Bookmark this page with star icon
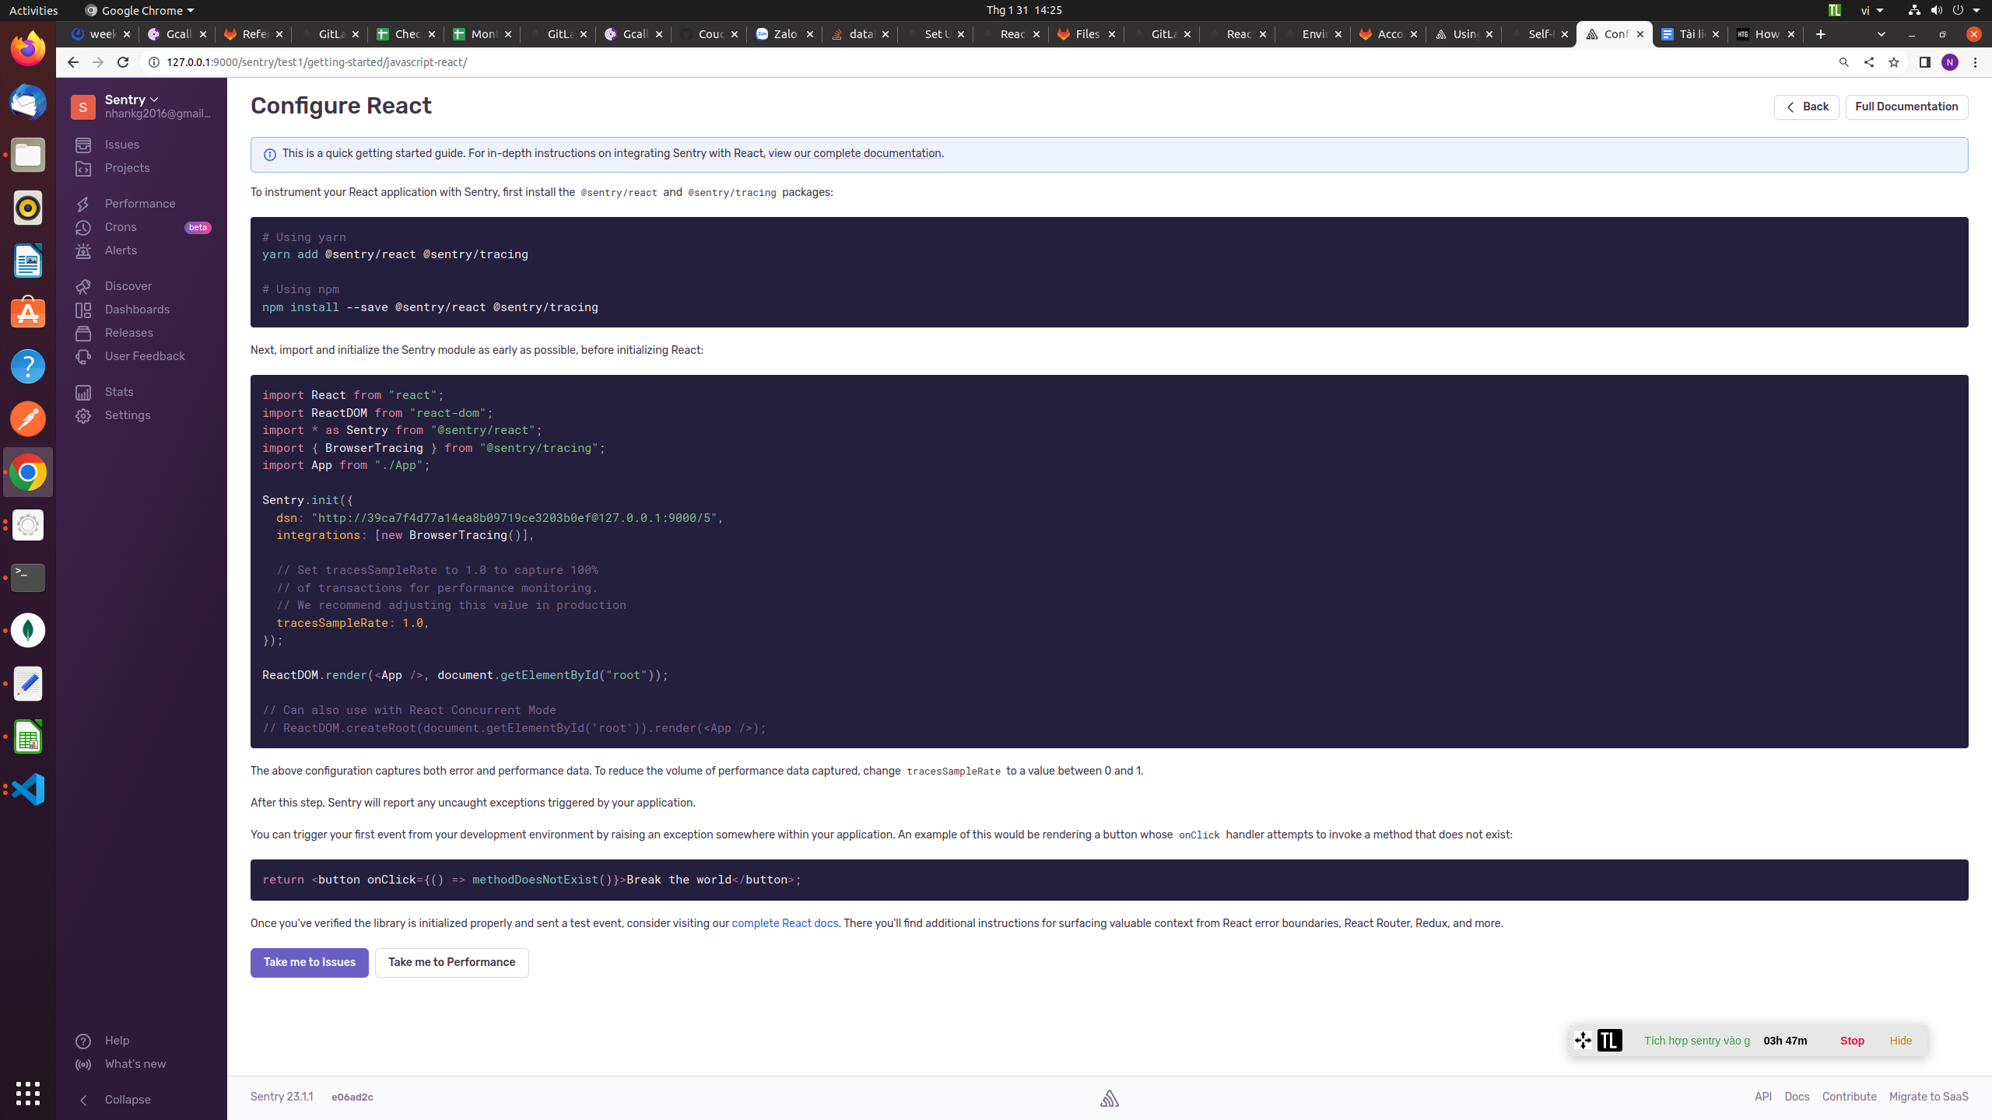The width and height of the screenshot is (1992, 1120). pos(1894,62)
